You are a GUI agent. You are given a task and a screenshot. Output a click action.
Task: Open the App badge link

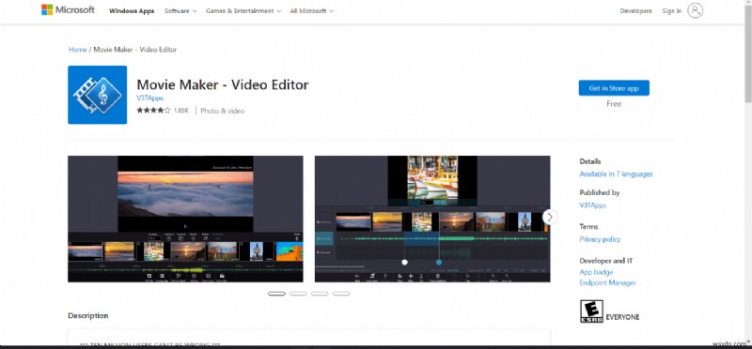[596, 272]
